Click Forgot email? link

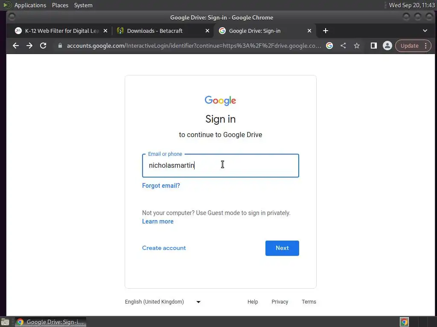click(x=161, y=186)
